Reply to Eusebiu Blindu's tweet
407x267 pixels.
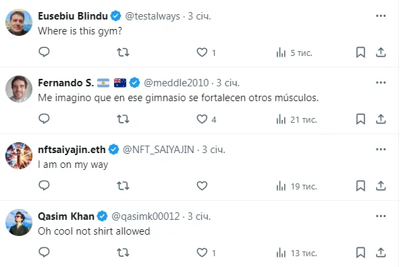point(44,52)
